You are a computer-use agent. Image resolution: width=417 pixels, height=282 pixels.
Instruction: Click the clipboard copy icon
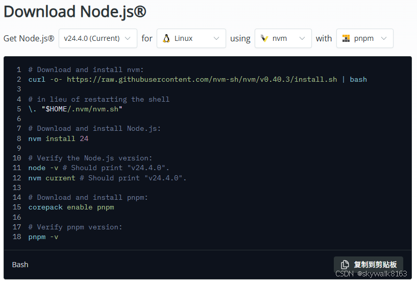pyautogui.click(x=345, y=265)
